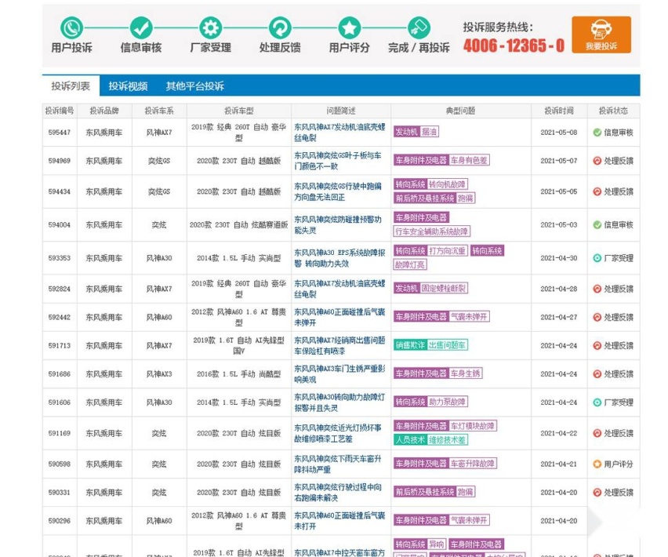Click the 助力泵故障 problem tag

448,402
